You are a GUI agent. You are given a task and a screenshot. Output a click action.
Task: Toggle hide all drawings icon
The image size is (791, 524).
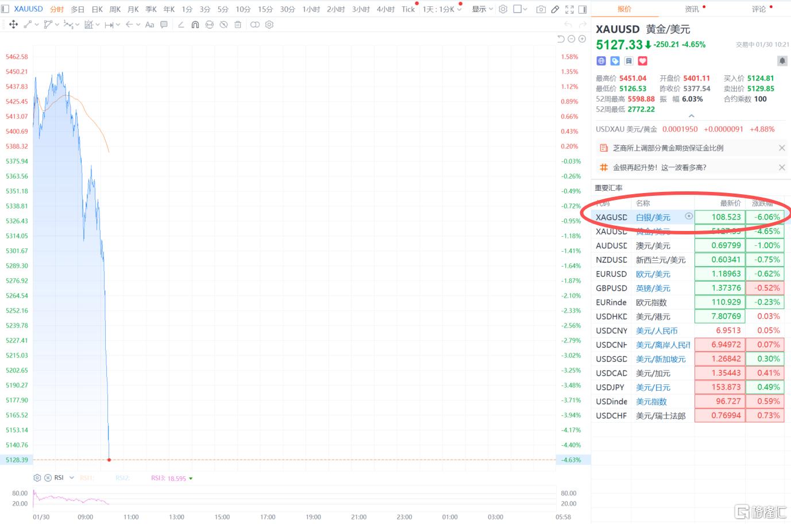point(223,25)
